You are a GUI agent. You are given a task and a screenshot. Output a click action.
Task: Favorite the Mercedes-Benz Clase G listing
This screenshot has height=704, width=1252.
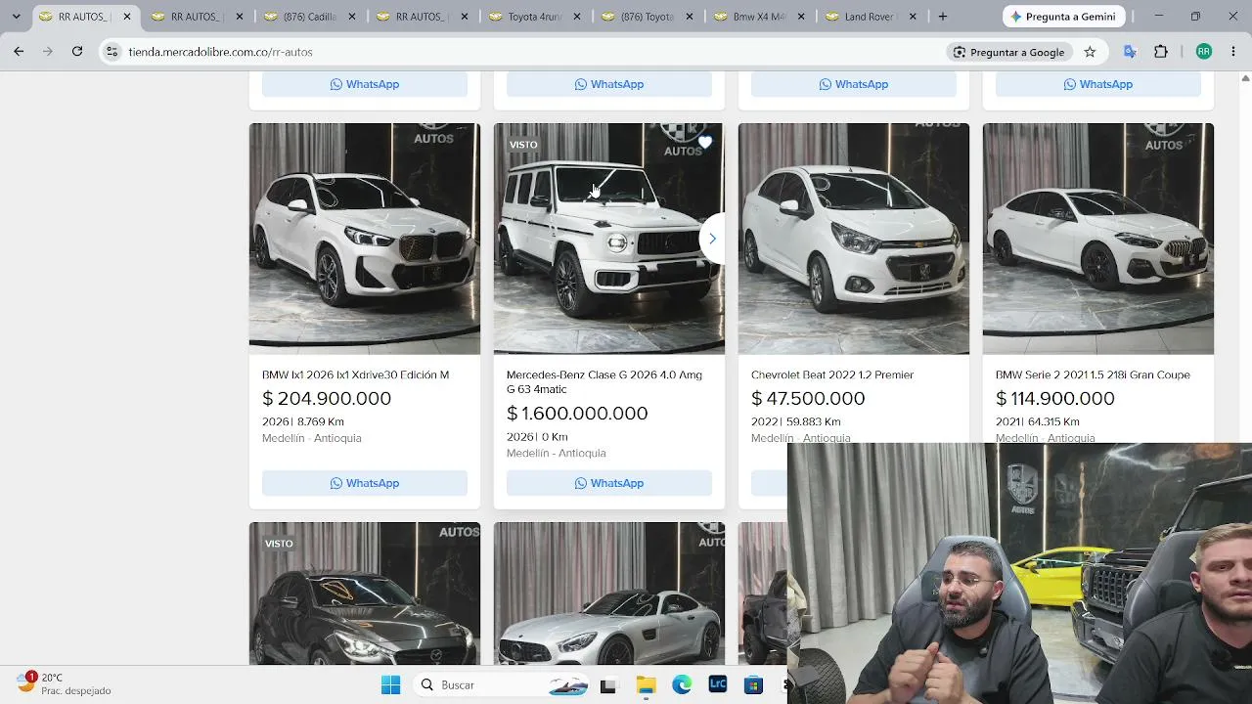pos(705,143)
